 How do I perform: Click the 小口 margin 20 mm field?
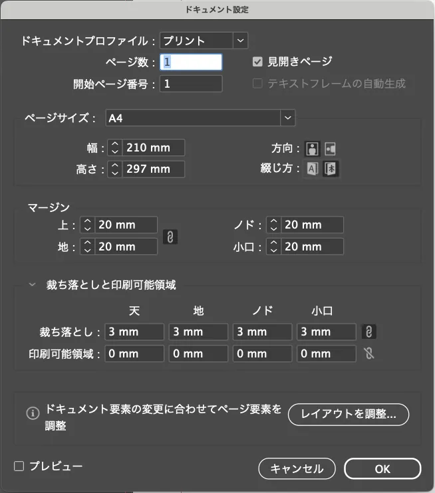tap(312, 246)
